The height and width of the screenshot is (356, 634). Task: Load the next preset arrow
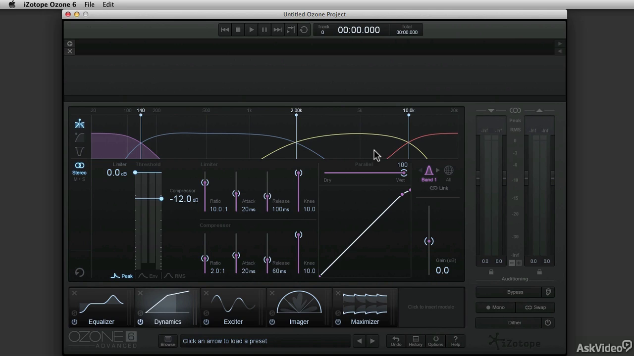[x=372, y=341]
